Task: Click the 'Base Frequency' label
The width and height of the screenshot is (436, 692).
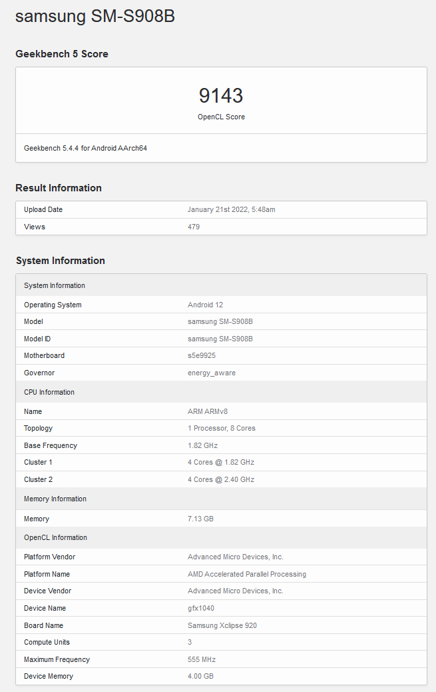Action: [51, 446]
